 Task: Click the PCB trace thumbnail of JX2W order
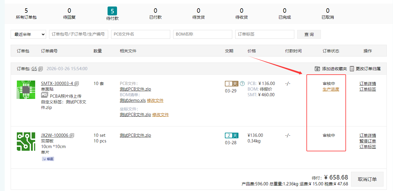pyautogui.click(x=26, y=142)
